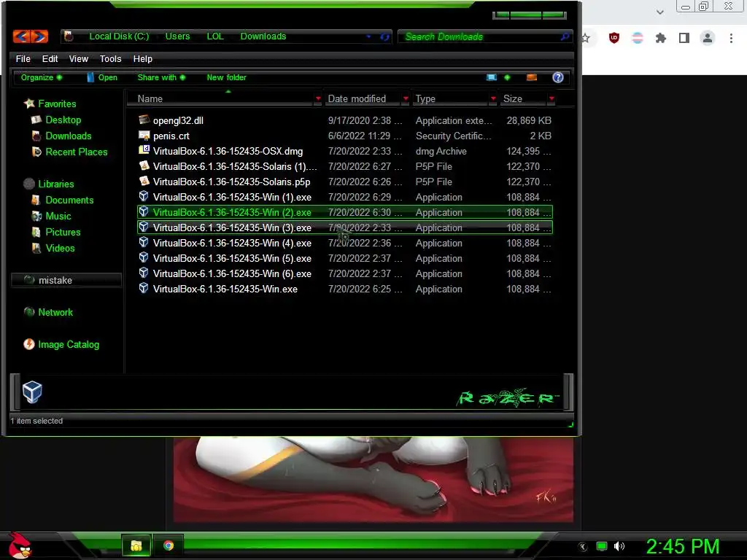Select VirtualBox-6.1.36-152435-Win.exe file name
747x560 pixels.
click(x=225, y=289)
